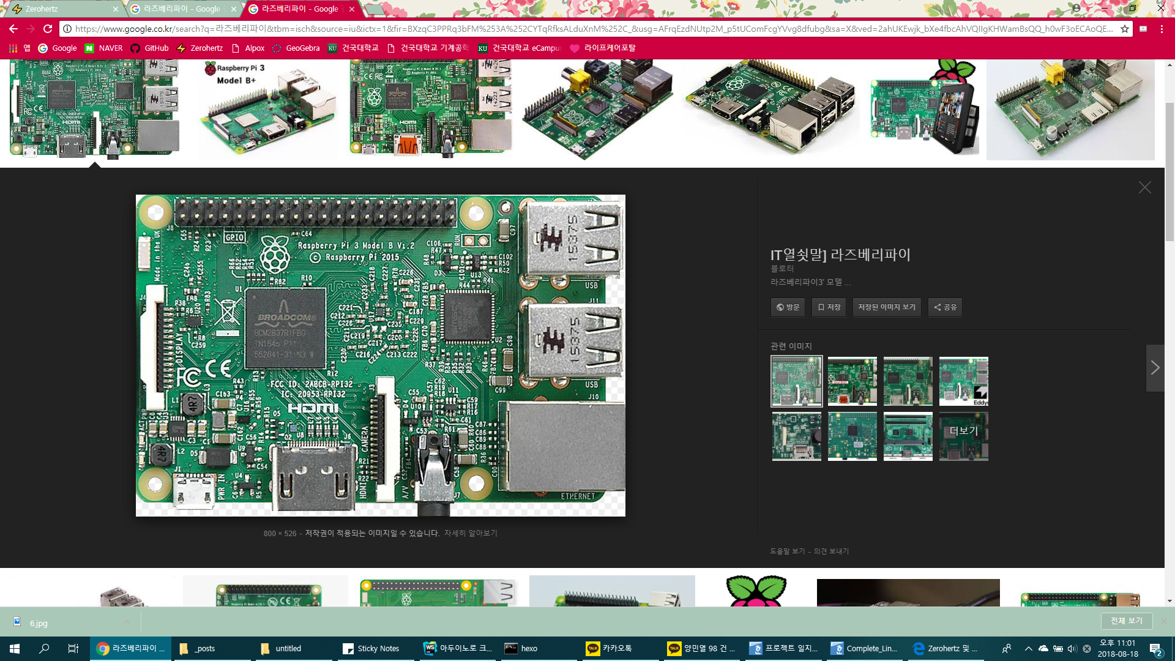Click 전체 보기 to show all downloads
1175x661 pixels.
click(x=1127, y=621)
